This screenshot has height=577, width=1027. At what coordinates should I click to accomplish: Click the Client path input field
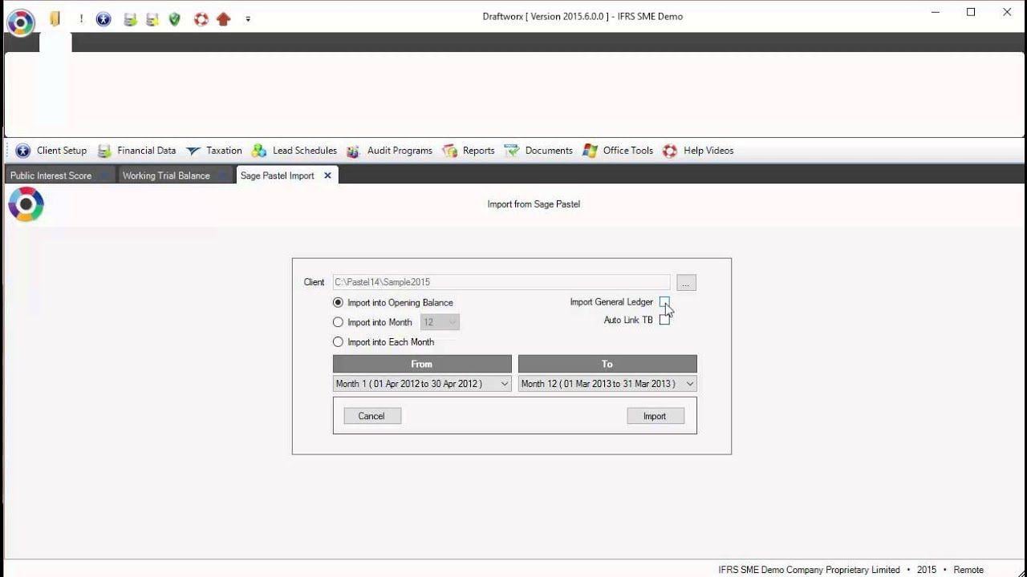click(x=501, y=282)
